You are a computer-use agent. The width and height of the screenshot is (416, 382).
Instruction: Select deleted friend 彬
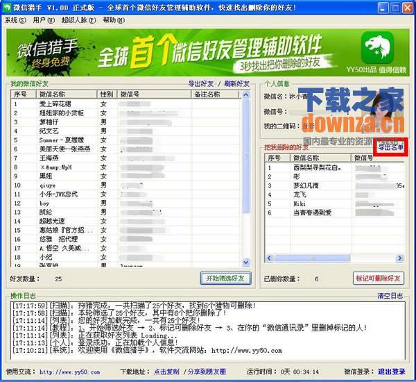[x=335, y=177]
